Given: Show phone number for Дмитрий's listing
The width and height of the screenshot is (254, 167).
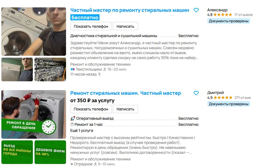Looking at the screenshot, I should 91,109.
